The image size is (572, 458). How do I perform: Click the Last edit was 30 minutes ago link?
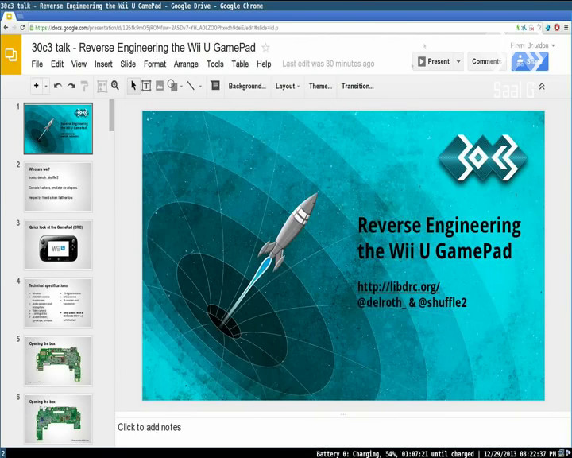click(328, 64)
